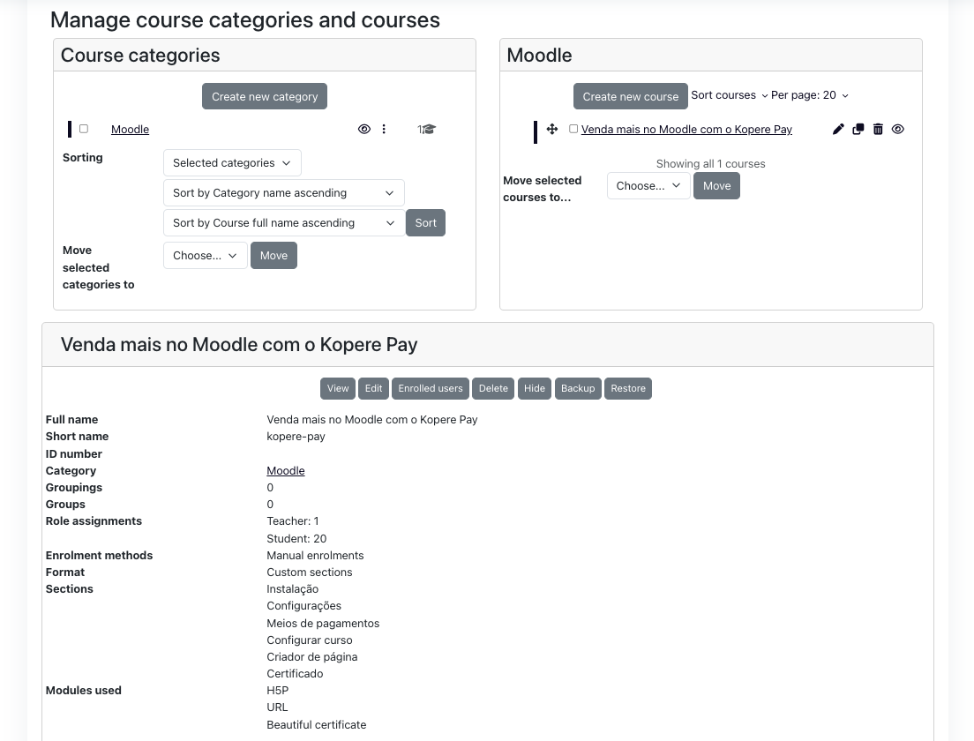
Task: Click the Create new category button
Action: (x=265, y=96)
